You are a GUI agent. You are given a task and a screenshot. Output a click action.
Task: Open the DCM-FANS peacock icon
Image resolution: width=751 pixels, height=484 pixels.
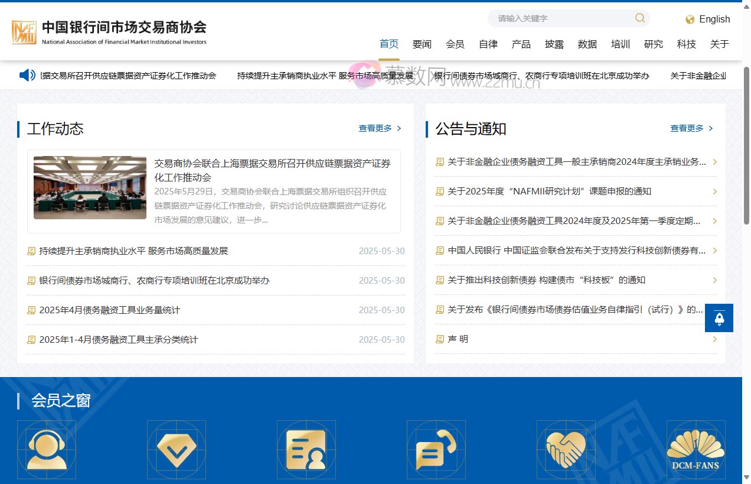tap(696, 450)
